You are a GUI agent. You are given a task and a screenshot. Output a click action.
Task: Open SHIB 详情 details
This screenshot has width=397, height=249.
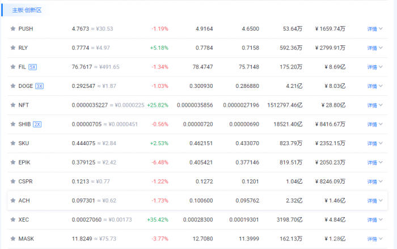[x=375, y=124]
